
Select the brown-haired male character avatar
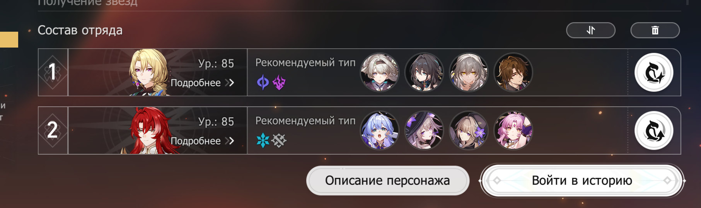(x=513, y=72)
